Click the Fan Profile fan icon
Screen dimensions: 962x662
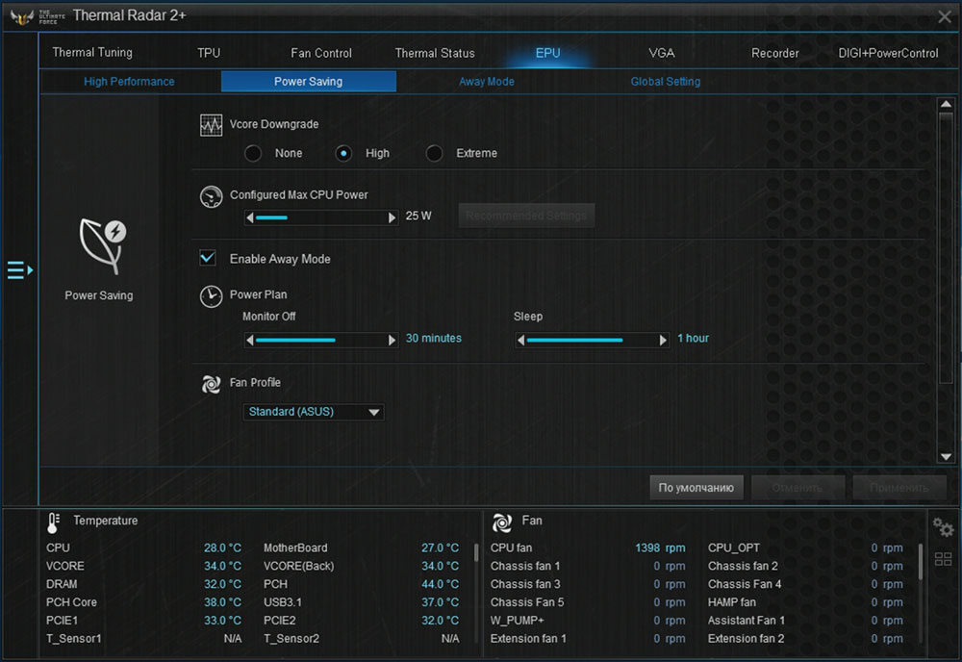point(211,384)
